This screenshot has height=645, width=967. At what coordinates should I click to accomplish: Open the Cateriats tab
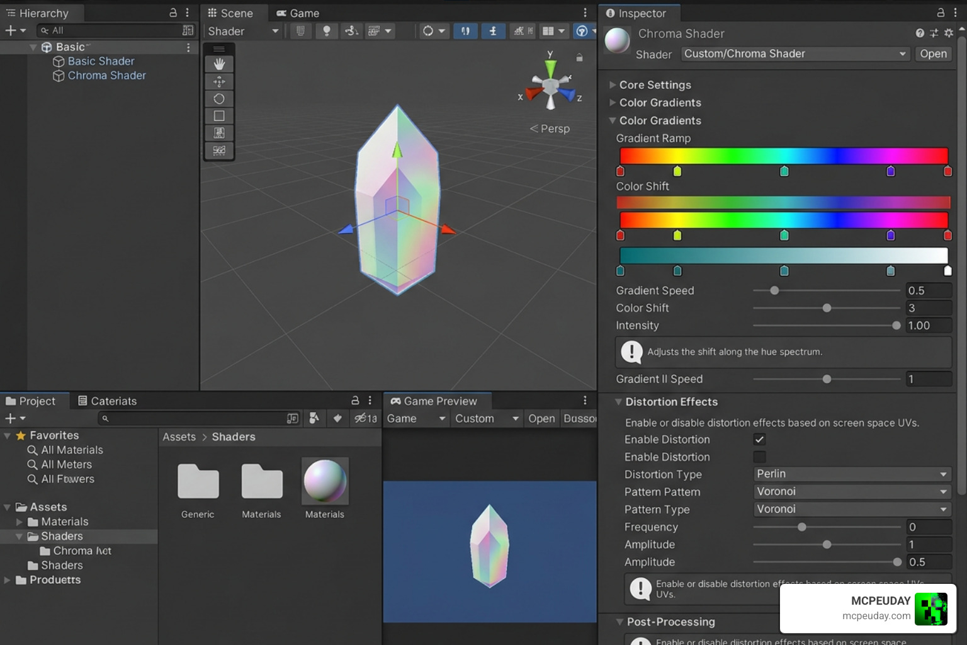(x=107, y=401)
